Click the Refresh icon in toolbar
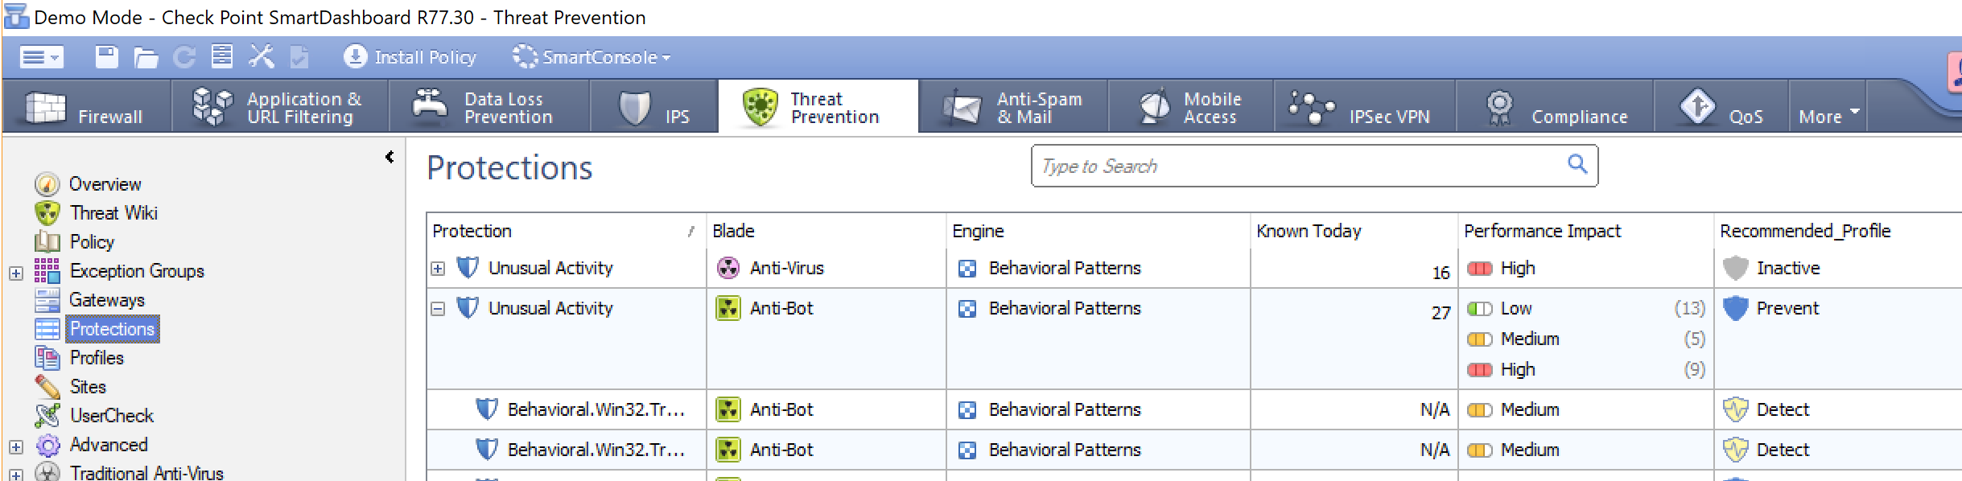1962x481 pixels. (185, 57)
